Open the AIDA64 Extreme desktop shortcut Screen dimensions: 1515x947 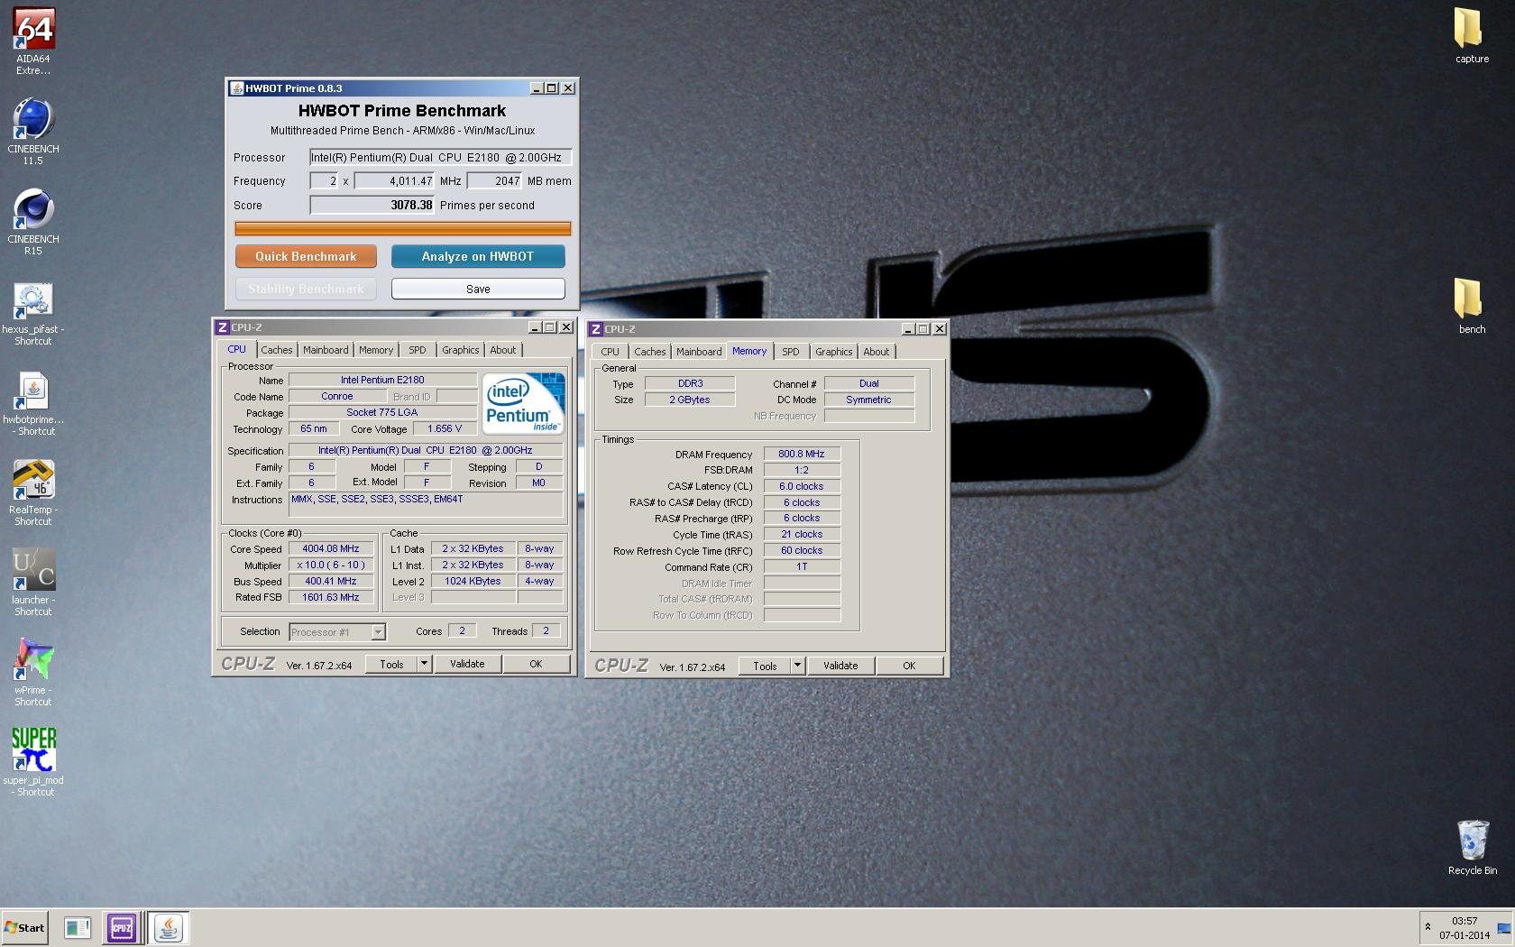33,41
